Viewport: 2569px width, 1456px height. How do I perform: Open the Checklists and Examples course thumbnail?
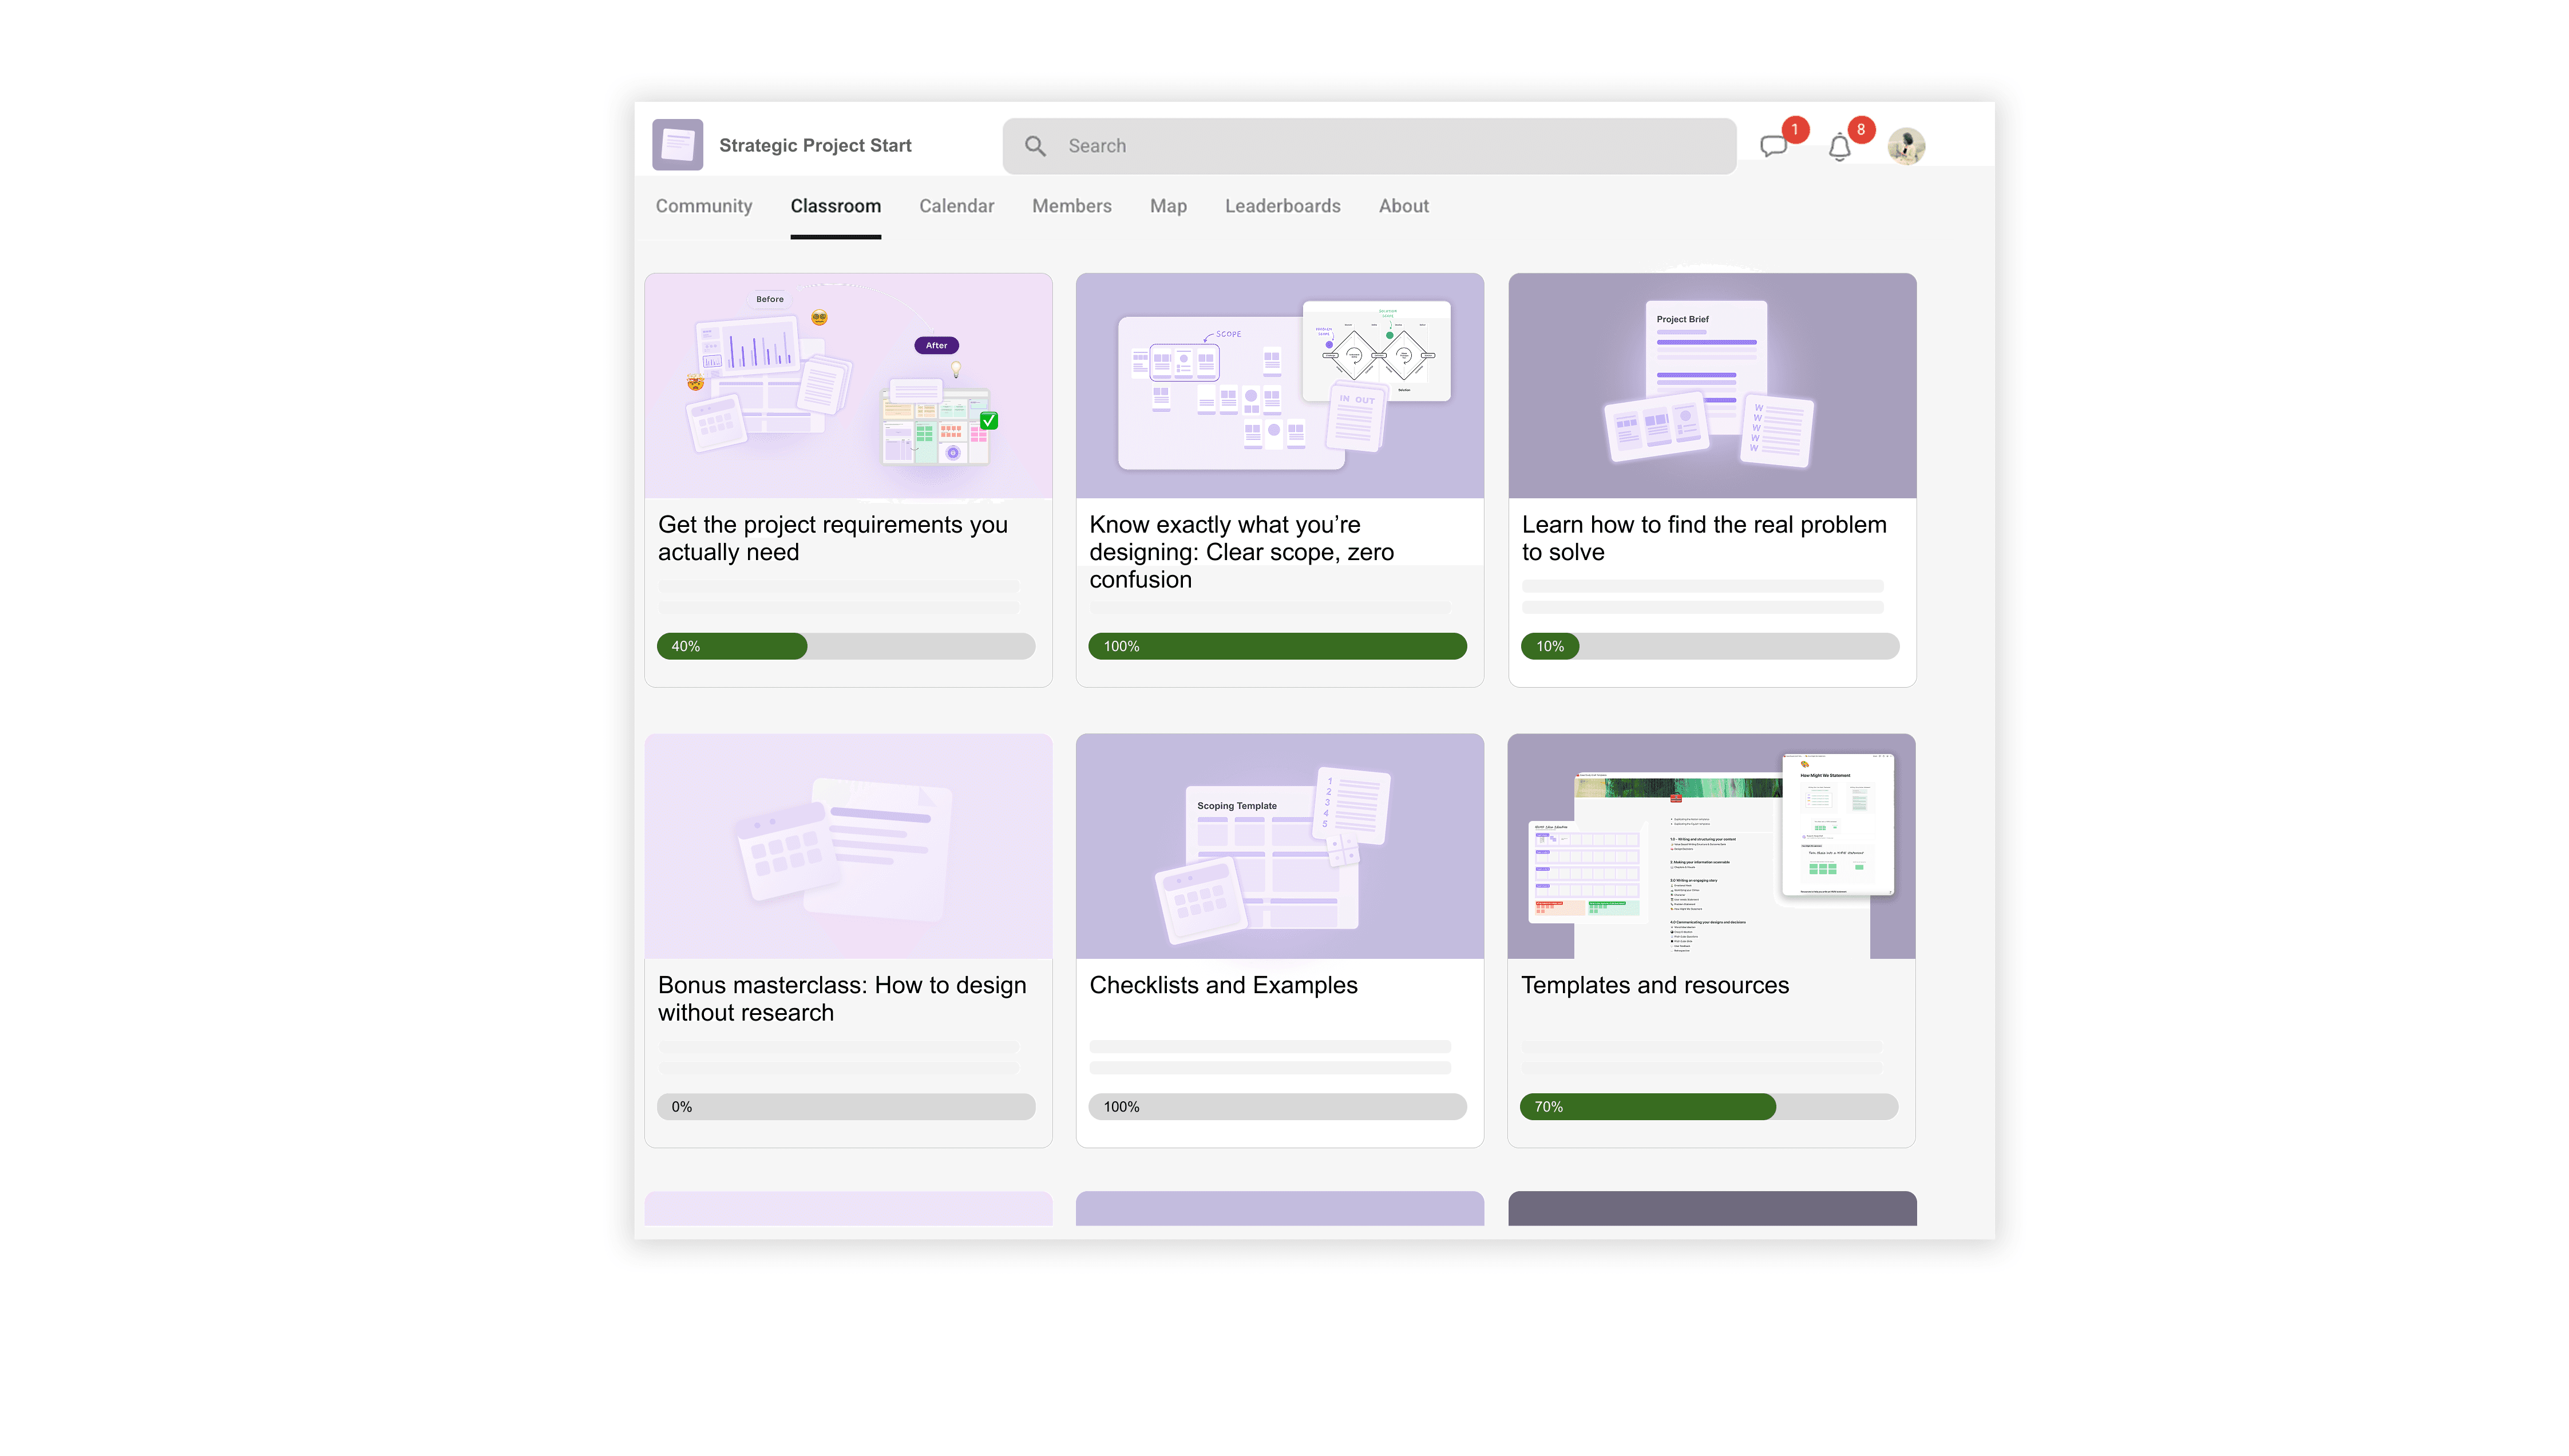(1279, 846)
